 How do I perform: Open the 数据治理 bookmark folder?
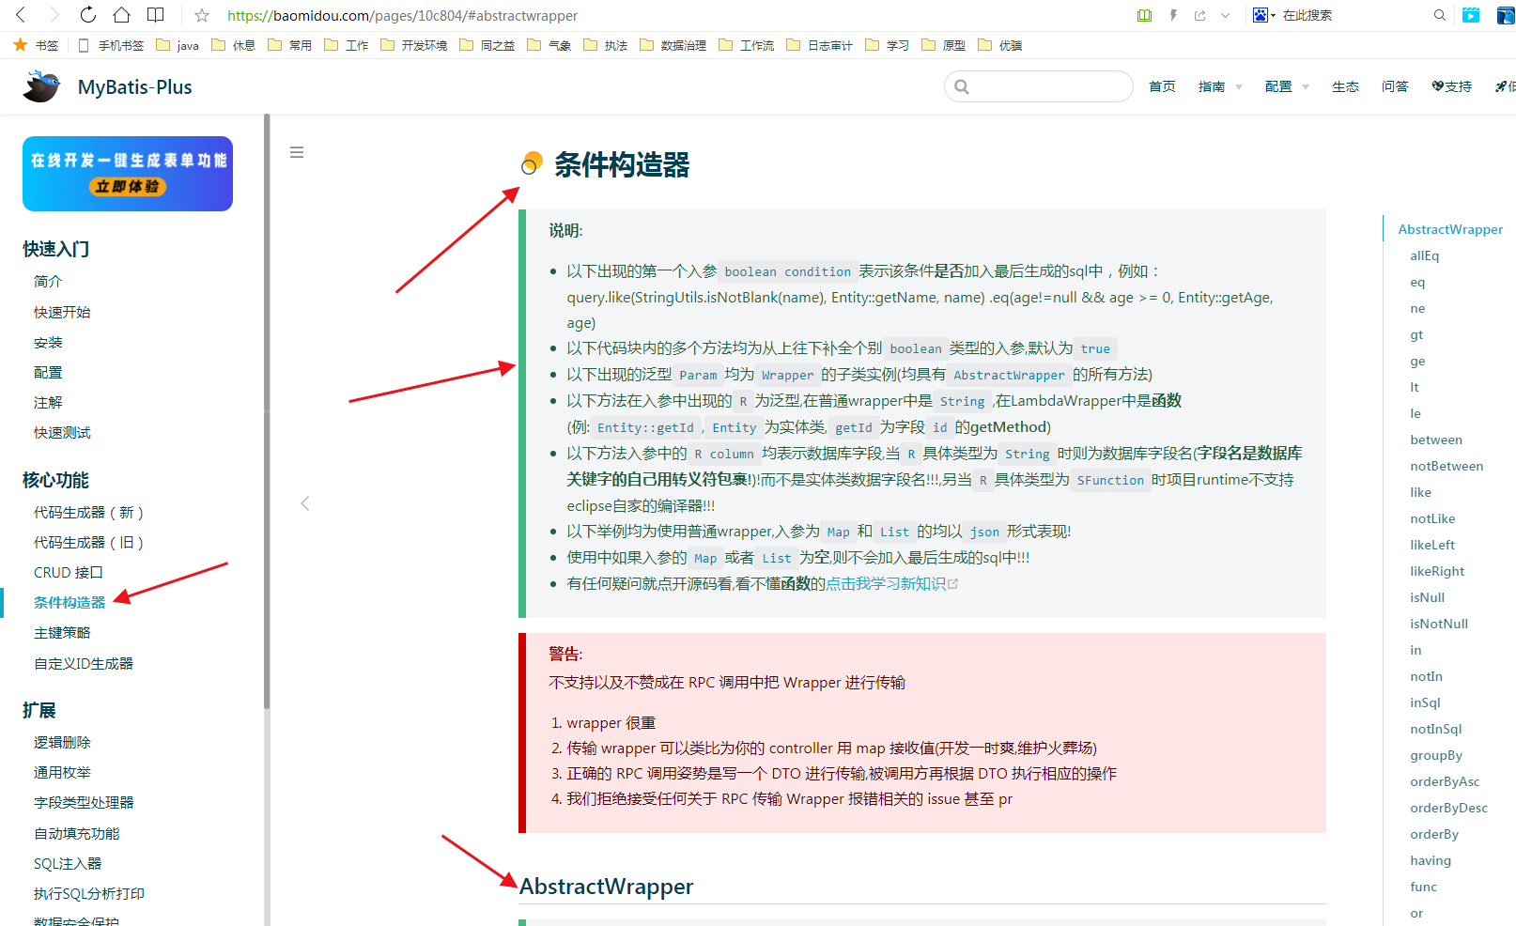(x=673, y=45)
